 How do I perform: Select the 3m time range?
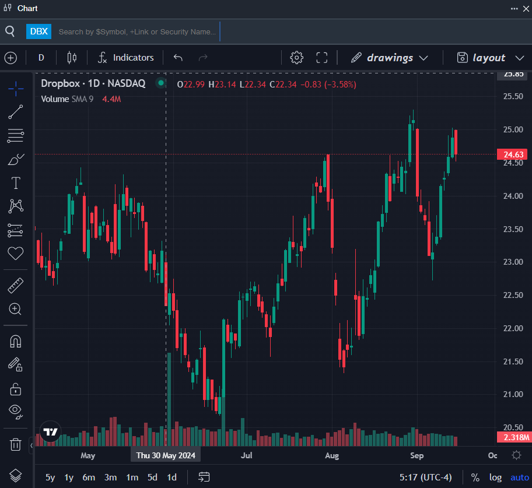[x=111, y=478]
